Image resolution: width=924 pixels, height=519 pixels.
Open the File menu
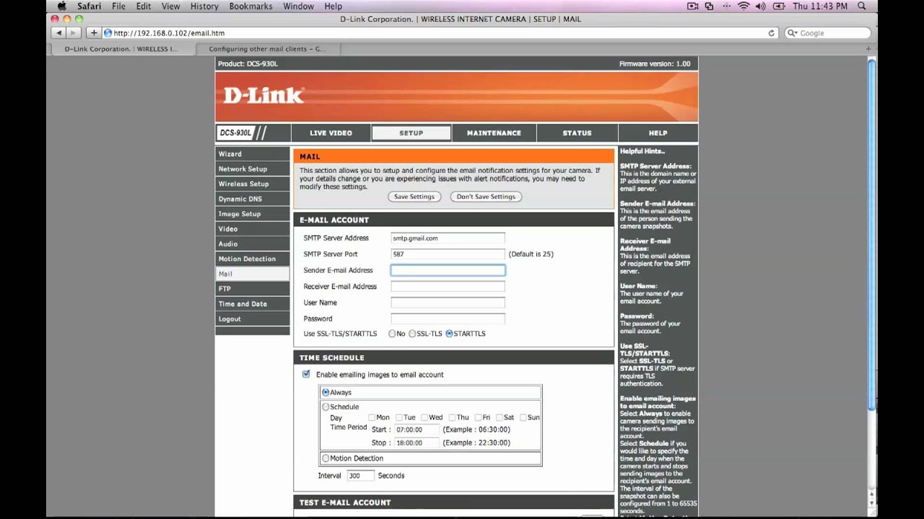coord(118,6)
